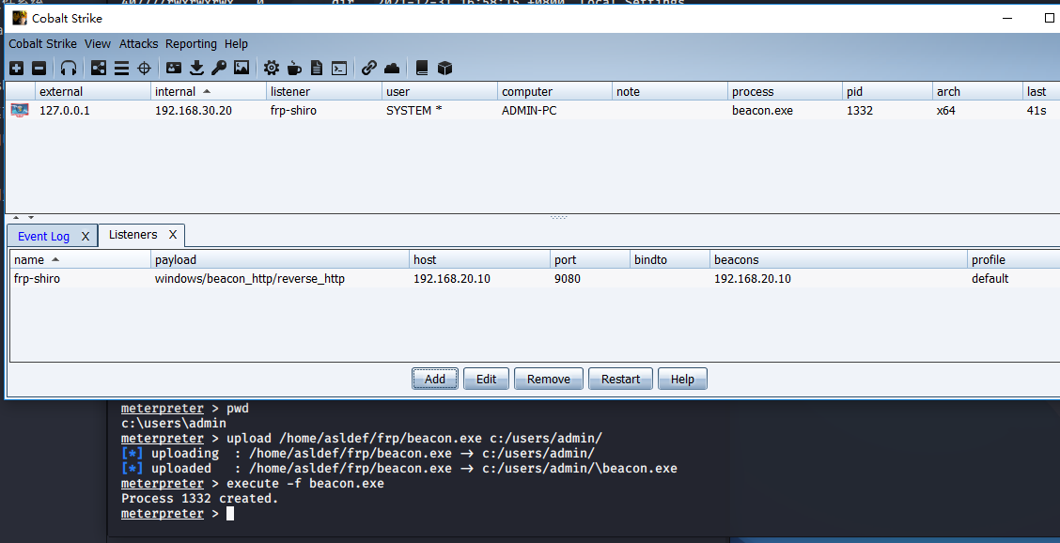Open credentials via the ID card icon
Screen dimensions: 1060x543
pyautogui.click(x=174, y=68)
